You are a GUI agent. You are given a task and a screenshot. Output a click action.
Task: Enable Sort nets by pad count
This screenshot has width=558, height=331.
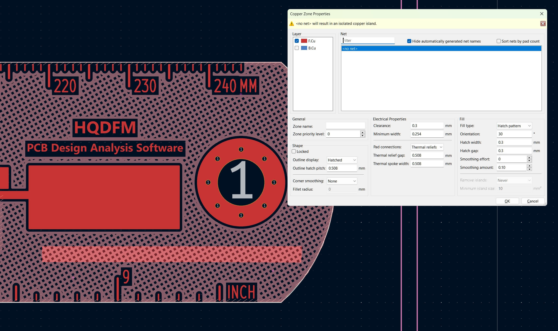point(498,41)
